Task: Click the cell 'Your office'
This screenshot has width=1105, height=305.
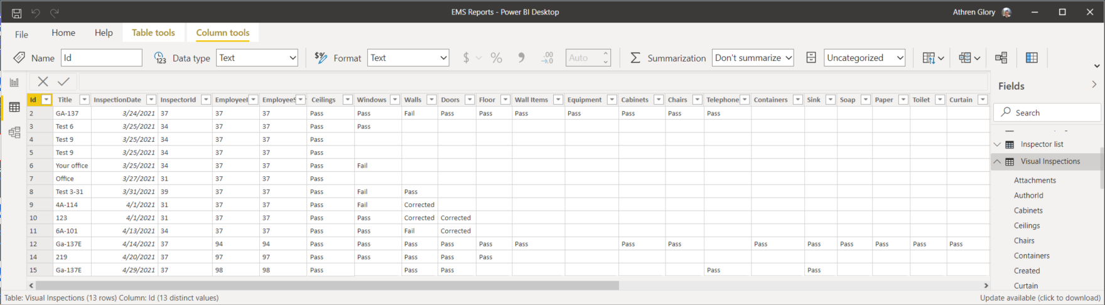Action: click(x=72, y=166)
